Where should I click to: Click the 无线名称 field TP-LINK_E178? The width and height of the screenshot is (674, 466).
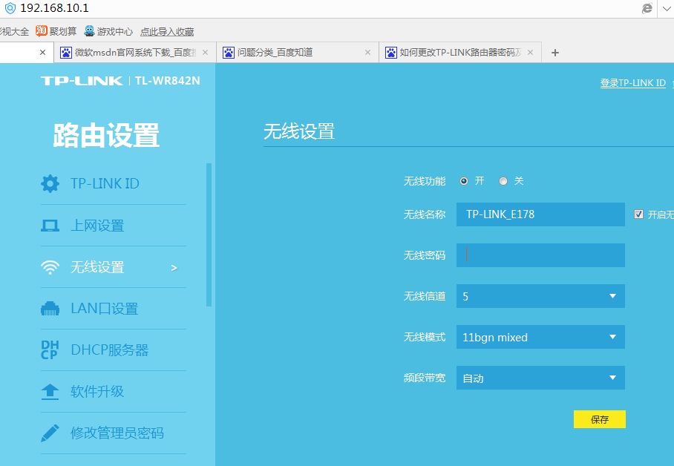pyautogui.click(x=540, y=214)
